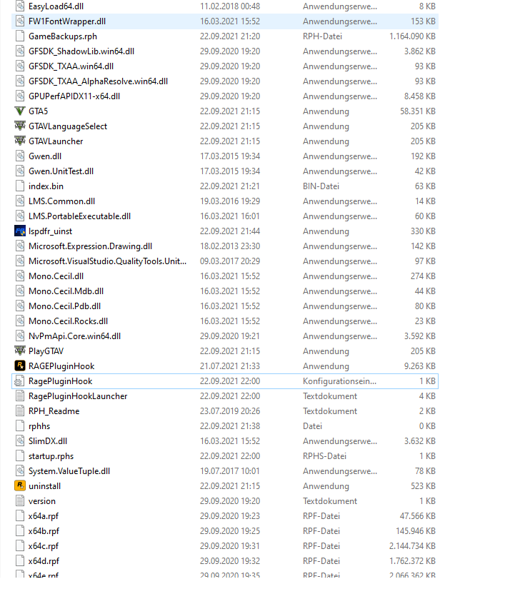
Task: Click size value 1.164.090 KB
Action: [412, 36]
